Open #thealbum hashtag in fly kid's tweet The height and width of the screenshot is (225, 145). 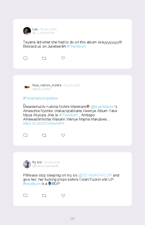pos(32,184)
